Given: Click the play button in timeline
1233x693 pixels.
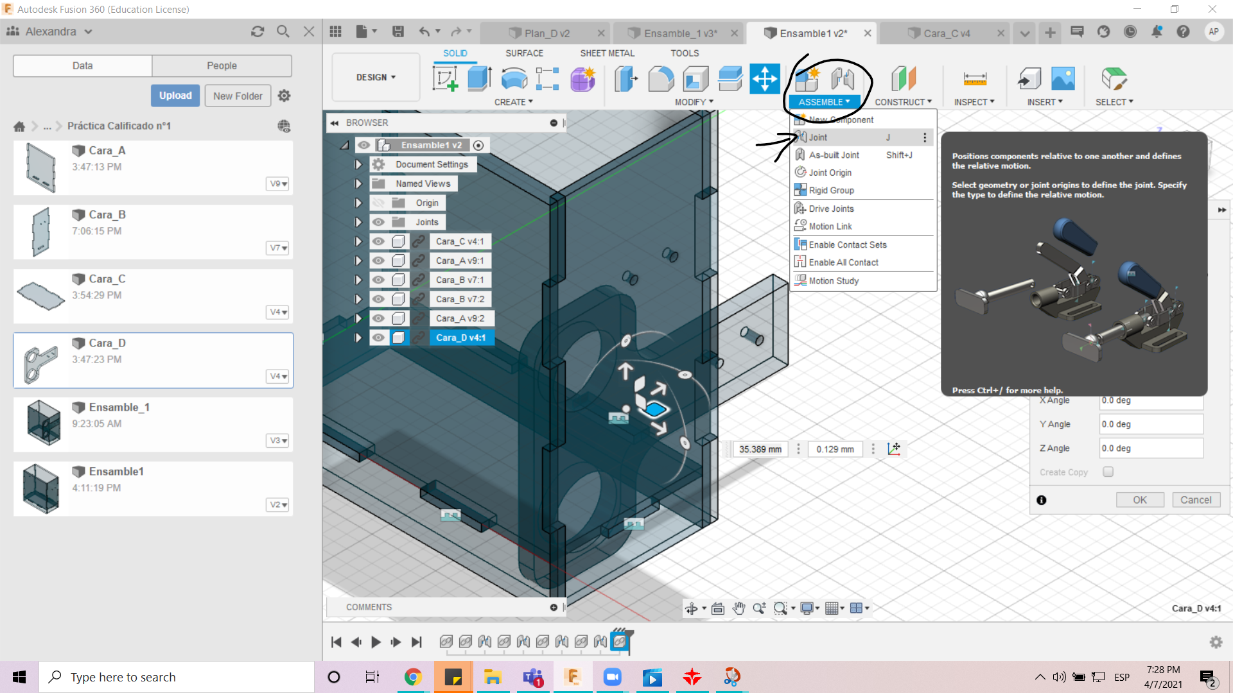Looking at the screenshot, I should [376, 642].
